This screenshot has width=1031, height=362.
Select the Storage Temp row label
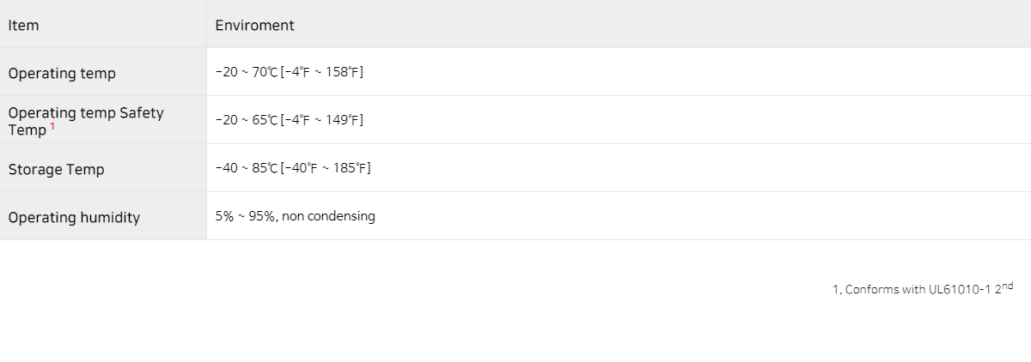click(56, 169)
